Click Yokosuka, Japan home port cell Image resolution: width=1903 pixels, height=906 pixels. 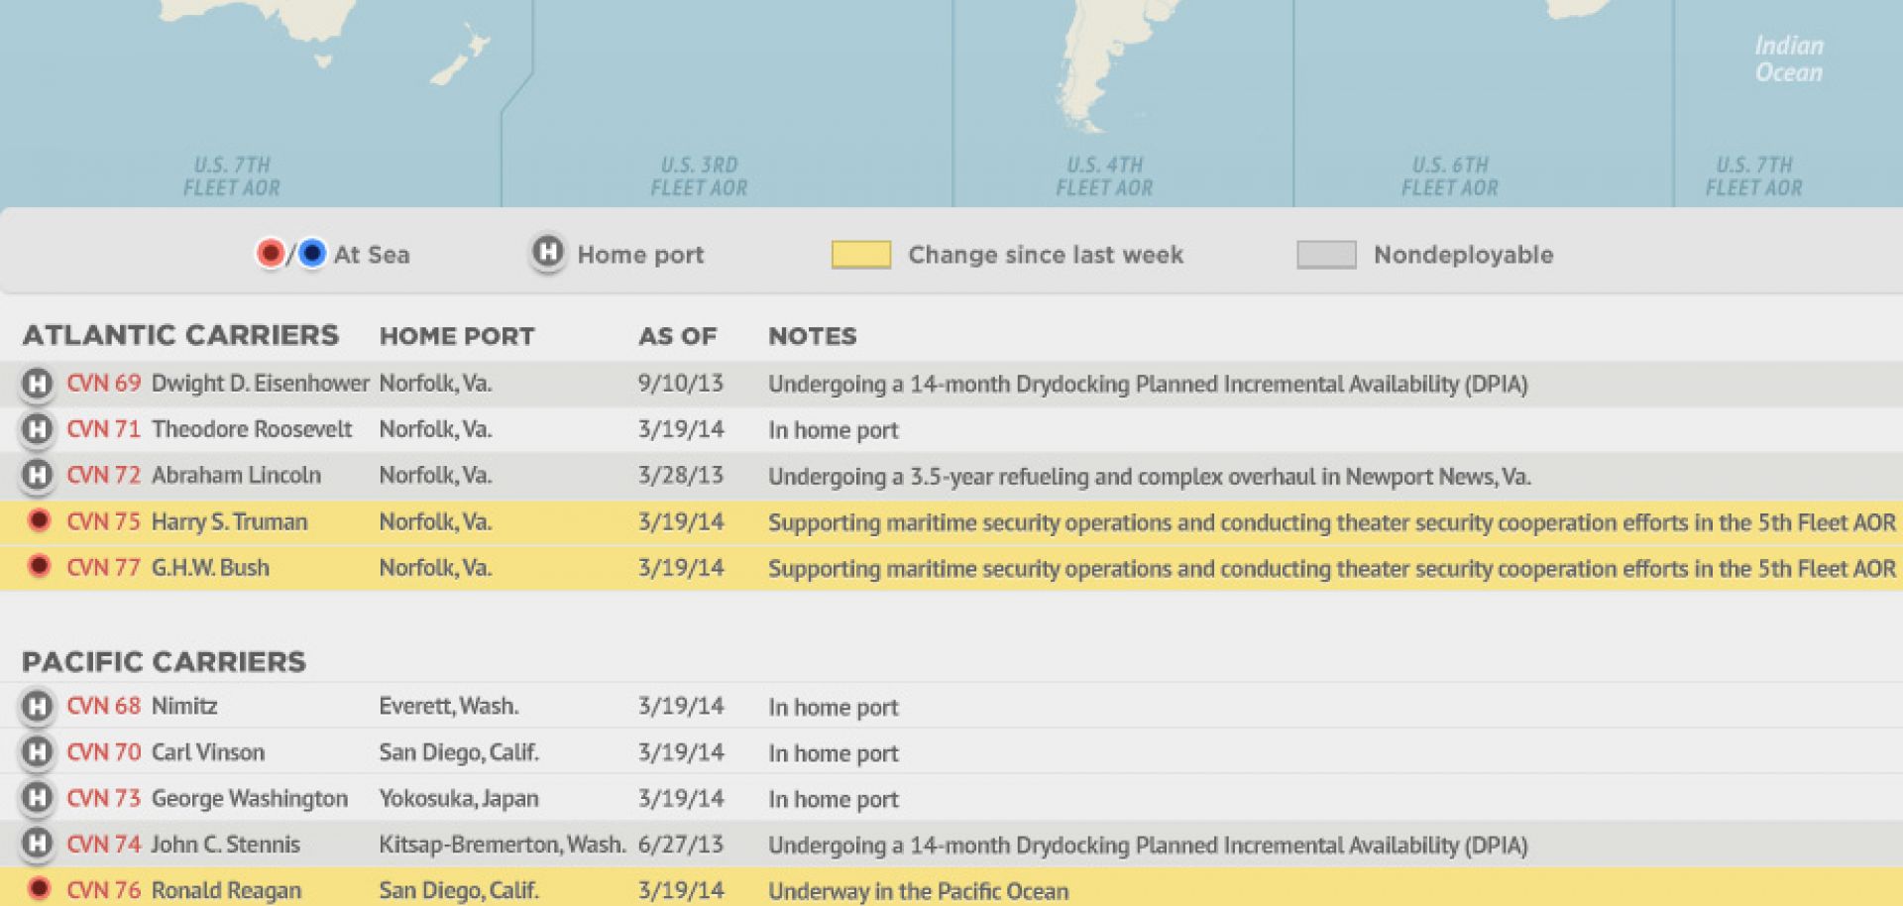click(459, 799)
